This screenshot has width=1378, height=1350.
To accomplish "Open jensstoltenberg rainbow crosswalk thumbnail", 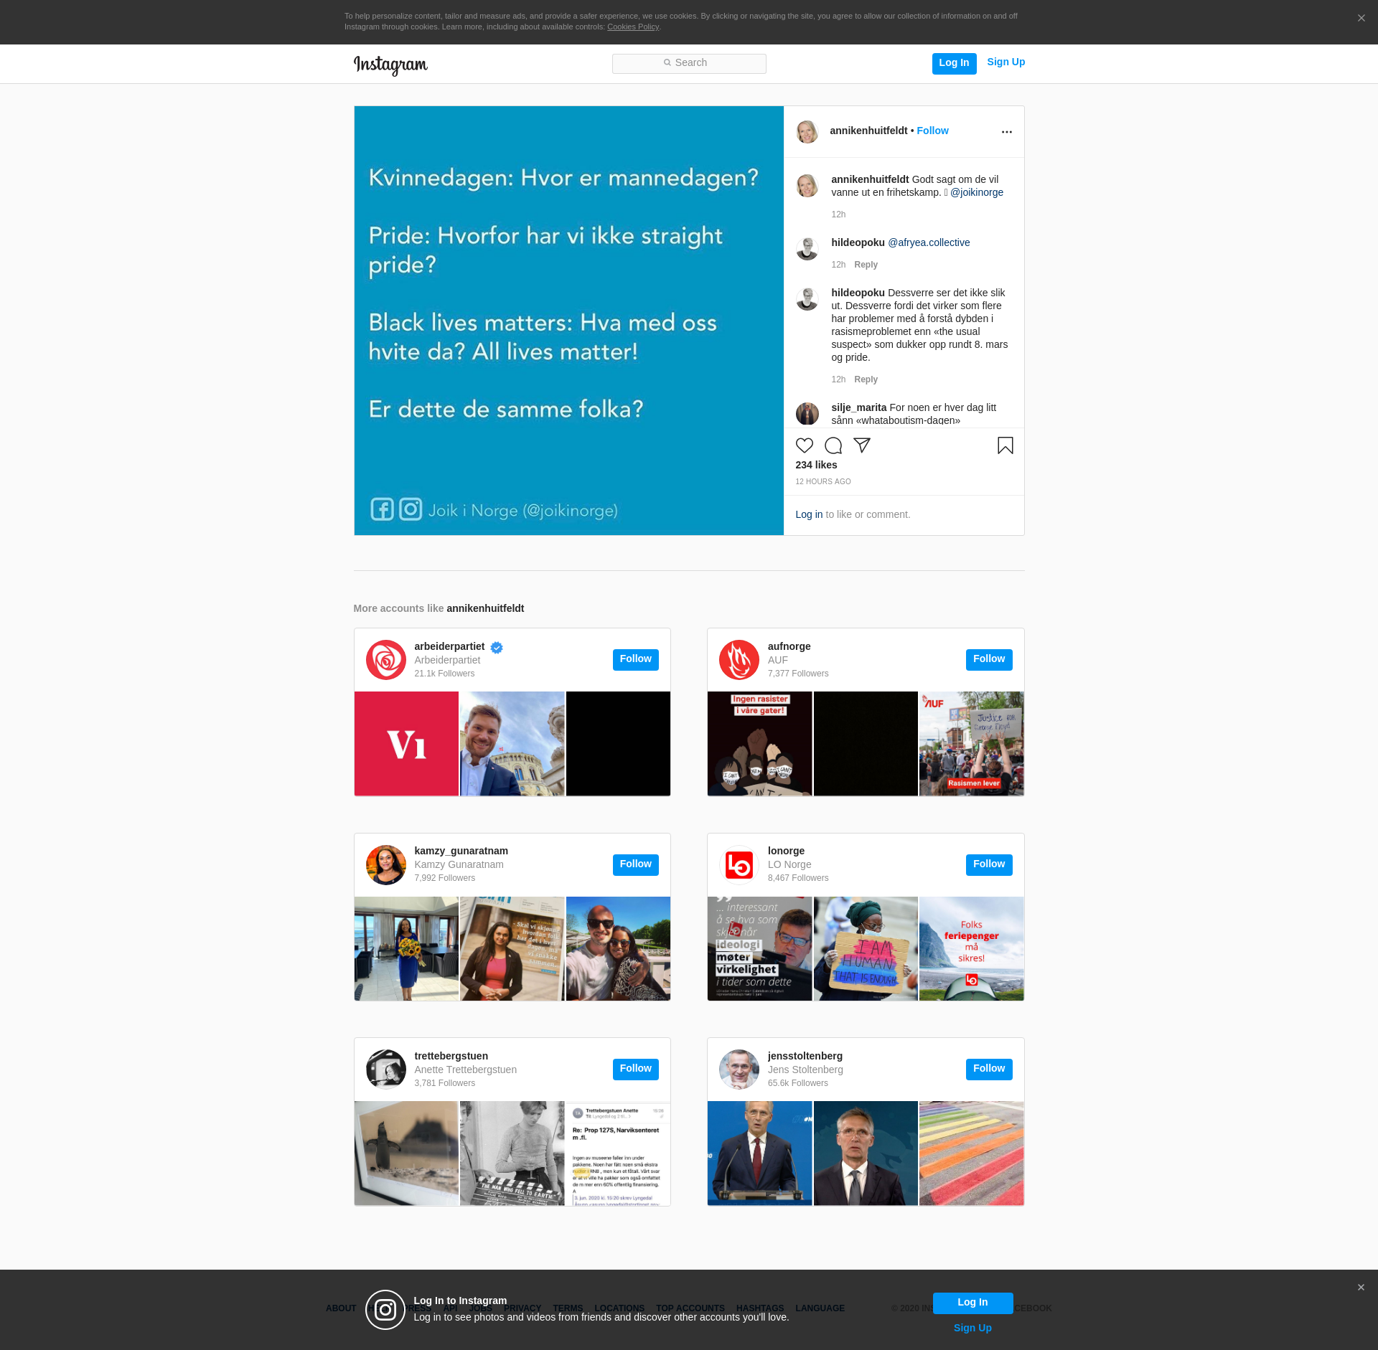I will 972,1153.
